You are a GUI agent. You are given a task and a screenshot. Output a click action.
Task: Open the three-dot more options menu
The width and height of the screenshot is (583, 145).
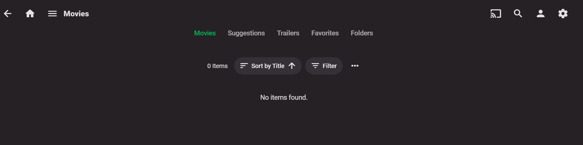click(355, 66)
